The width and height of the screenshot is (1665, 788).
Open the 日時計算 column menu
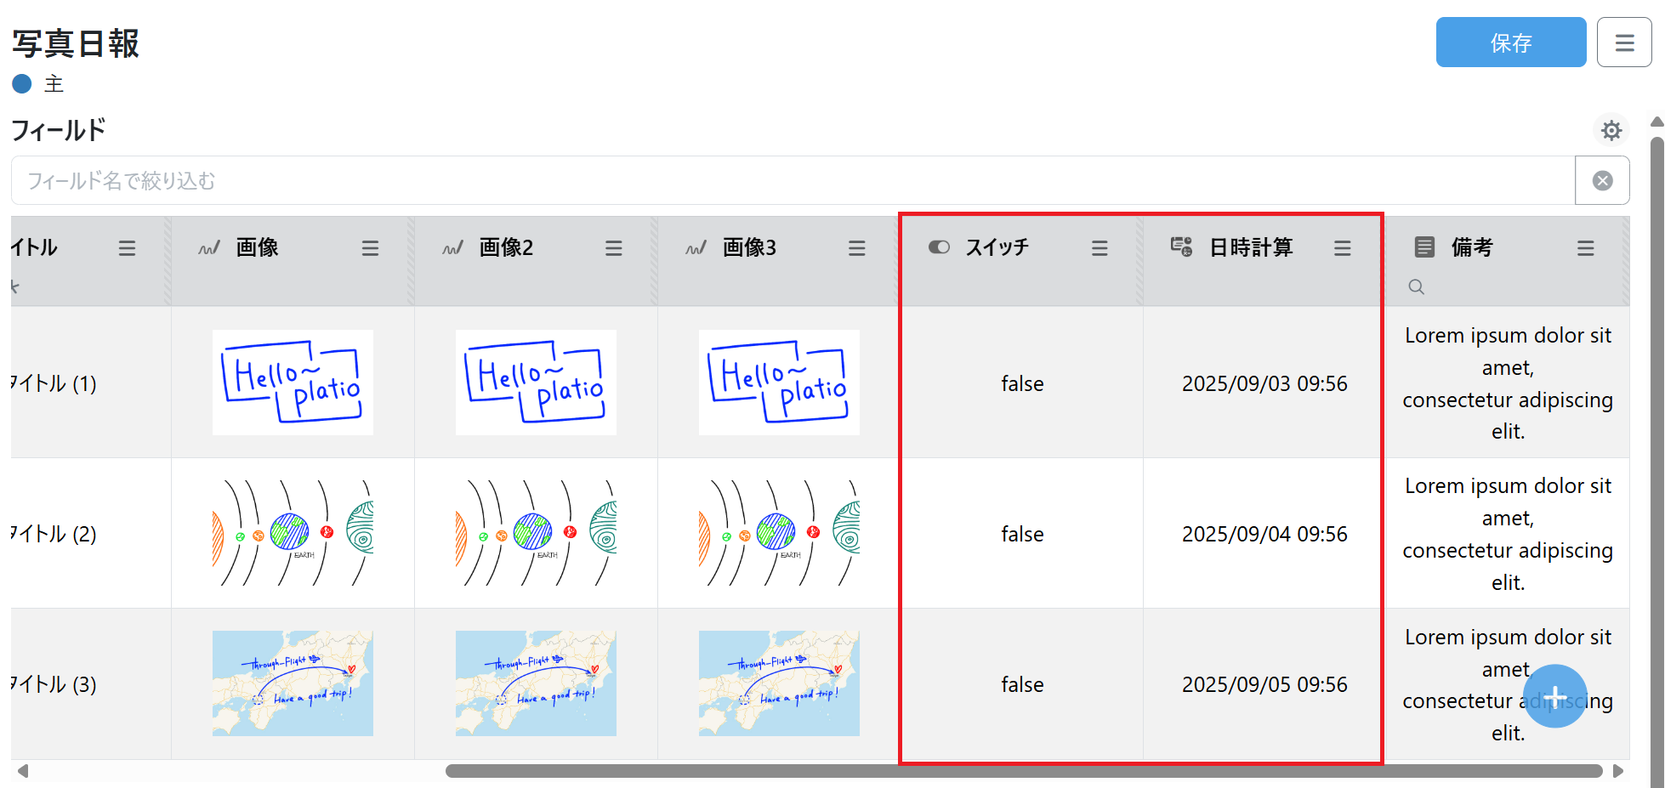[x=1342, y=248]
